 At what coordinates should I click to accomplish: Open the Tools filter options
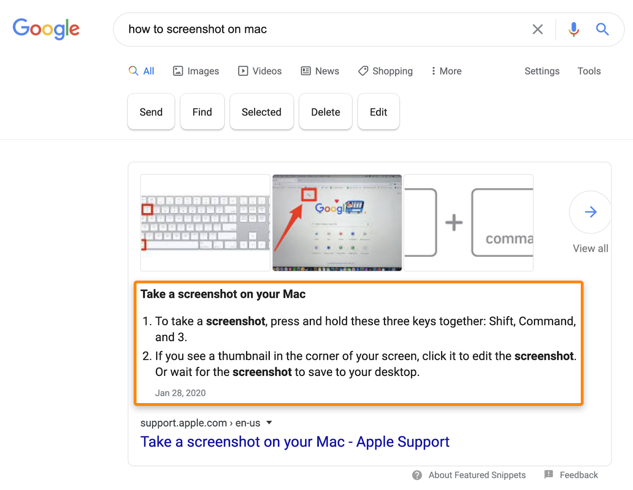(589, 71)
